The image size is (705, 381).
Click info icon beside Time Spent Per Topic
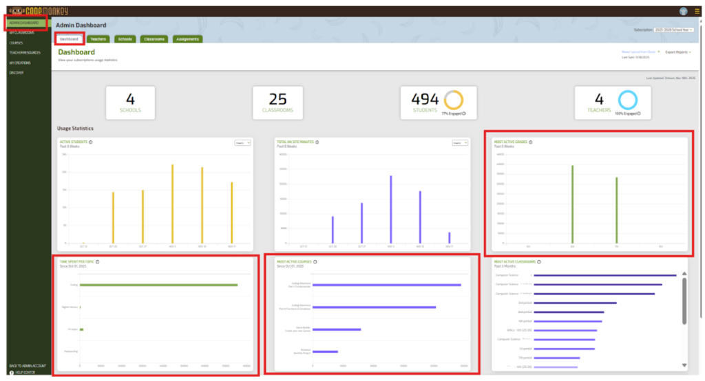[98, 261]
